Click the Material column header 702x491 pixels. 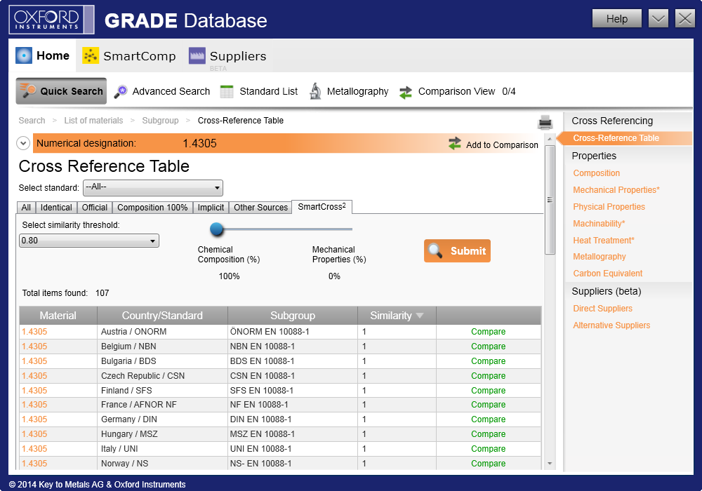(x=58, y=316)
